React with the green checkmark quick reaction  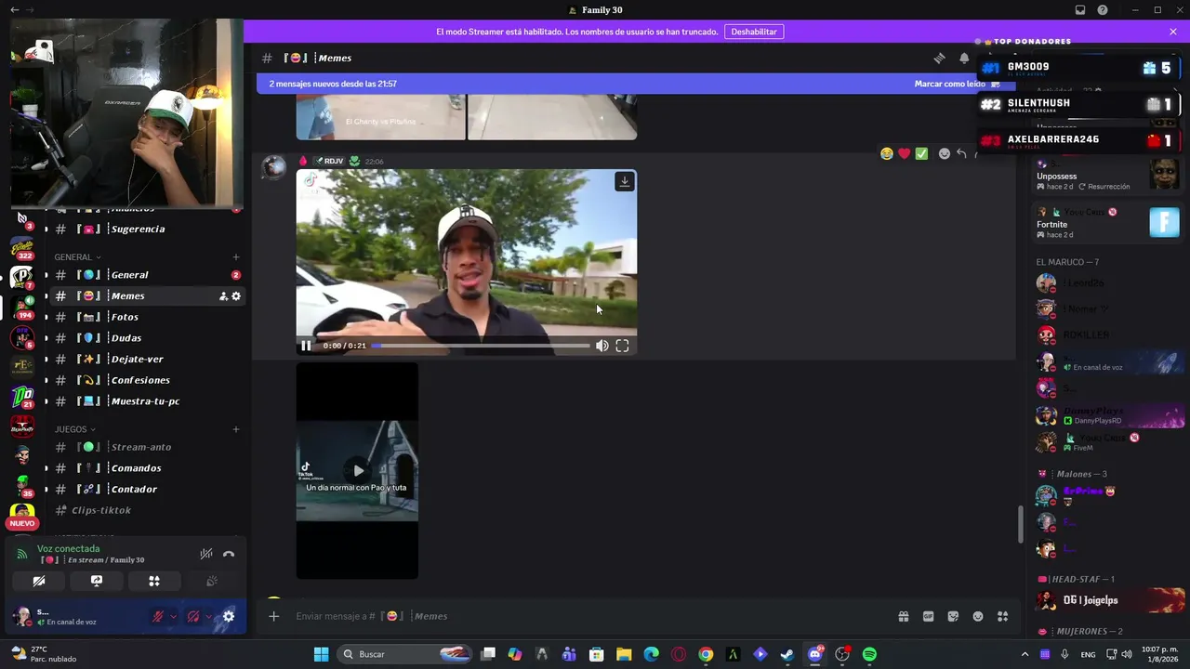pos(921,153)
